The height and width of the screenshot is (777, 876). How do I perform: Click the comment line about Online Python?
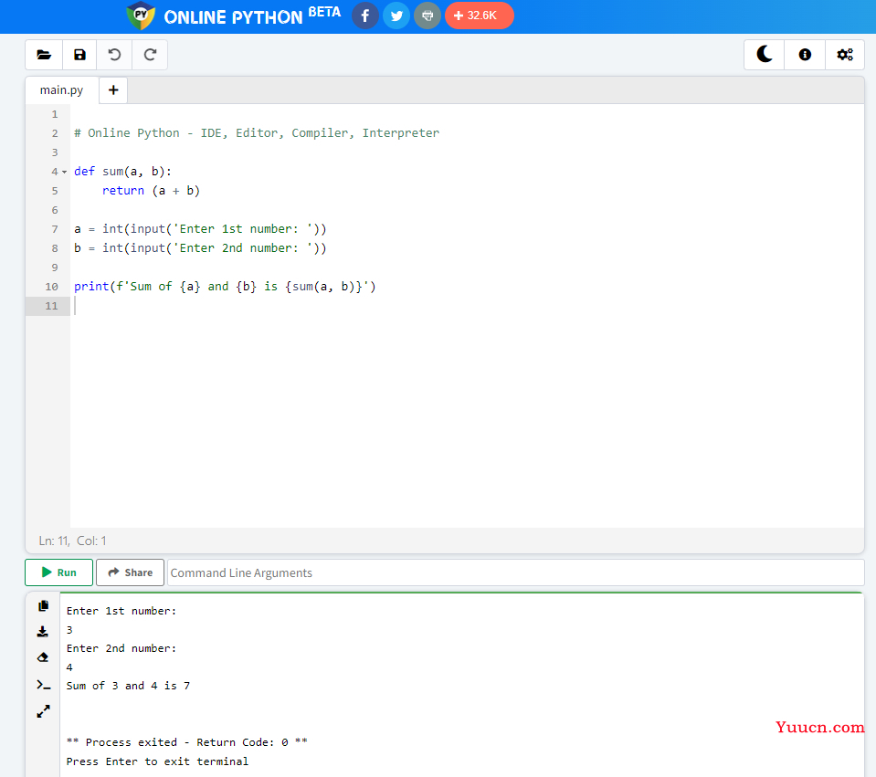click(x=257, y=133)
